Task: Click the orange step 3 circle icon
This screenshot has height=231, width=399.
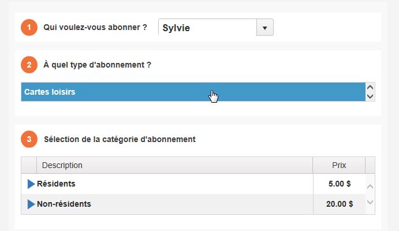Action: pos(29,139)
